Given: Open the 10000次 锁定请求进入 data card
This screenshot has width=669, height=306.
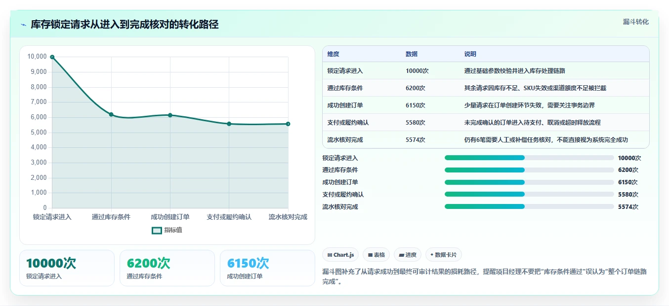Looking at the screenshot, I should (67, 268).
